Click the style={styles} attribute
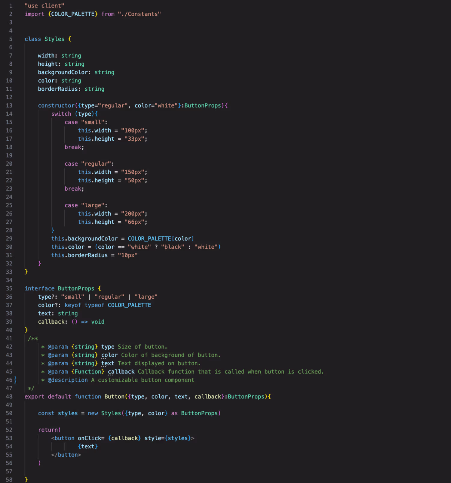Screen dimensions: 451x483 pos(168,438)
